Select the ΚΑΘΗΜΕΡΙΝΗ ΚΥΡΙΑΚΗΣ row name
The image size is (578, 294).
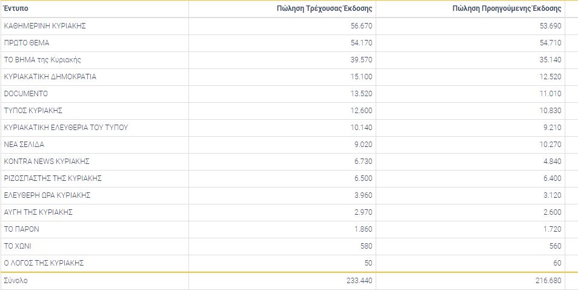click(45, 26)
